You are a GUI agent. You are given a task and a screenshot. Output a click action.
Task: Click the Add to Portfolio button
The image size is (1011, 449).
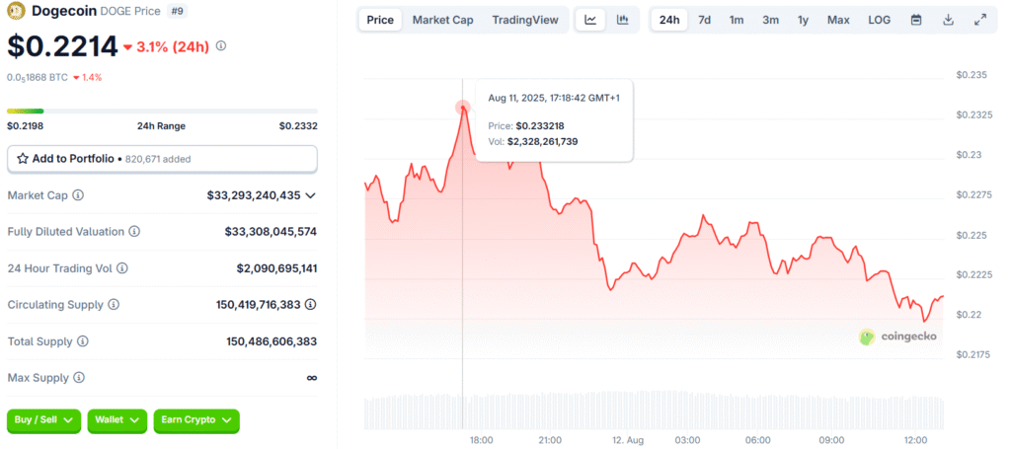pos(162,158)
